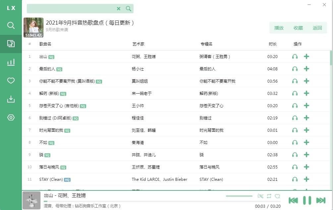The width and height of the screenshot is (333, 210).
Task: Clear the search box with X icon
Action: (119, 9)
